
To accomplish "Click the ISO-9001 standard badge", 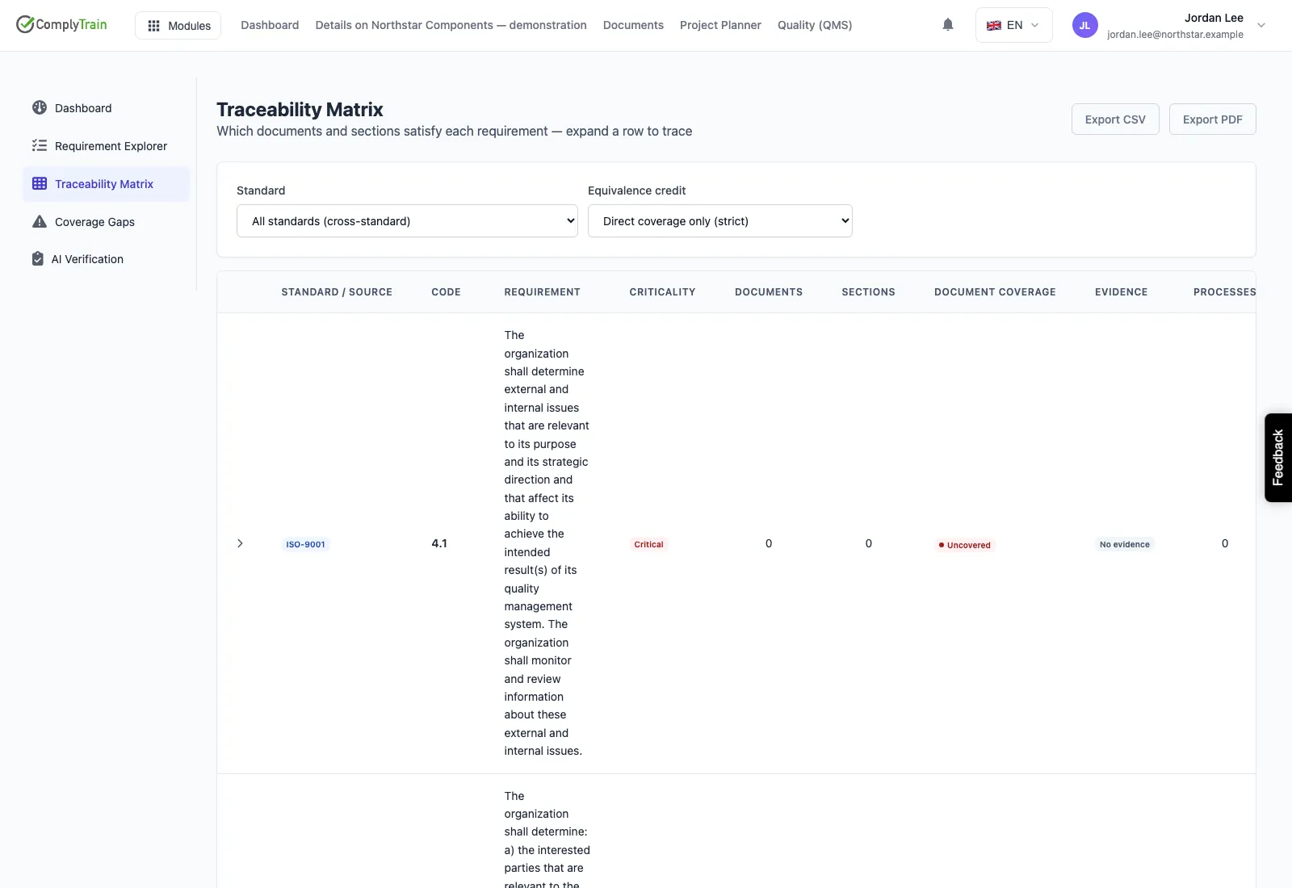I will coord(305,544).
